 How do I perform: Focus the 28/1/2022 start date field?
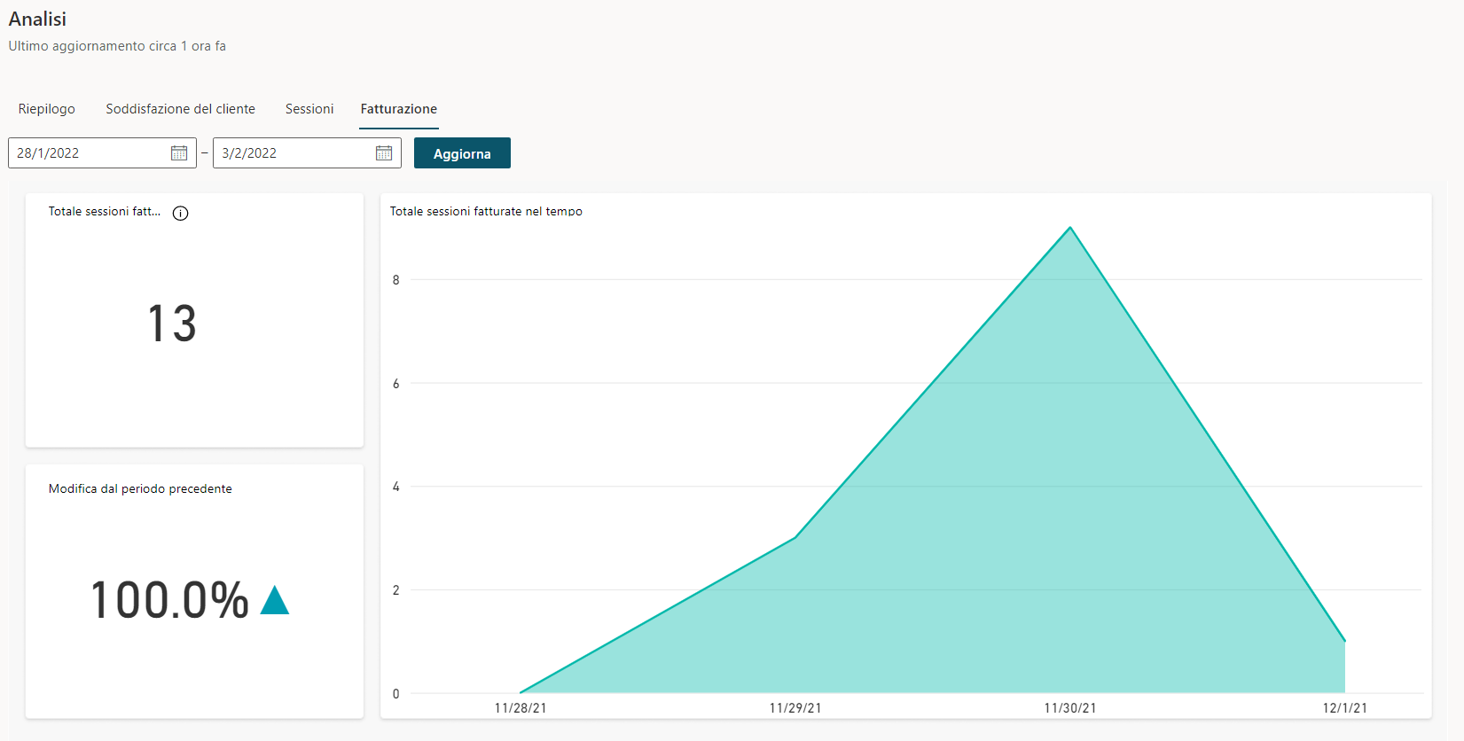point(89,153)
